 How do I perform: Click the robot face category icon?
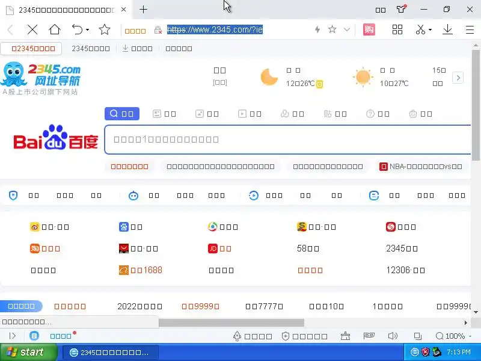click(x=133, y=195)
